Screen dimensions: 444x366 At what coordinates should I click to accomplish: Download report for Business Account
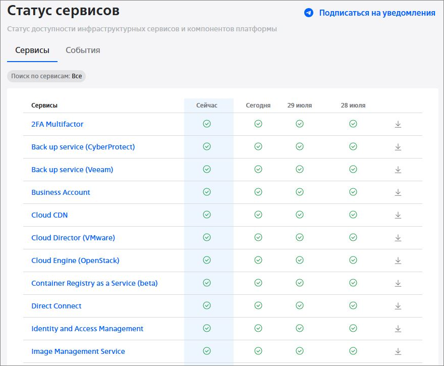click(398, 192)
